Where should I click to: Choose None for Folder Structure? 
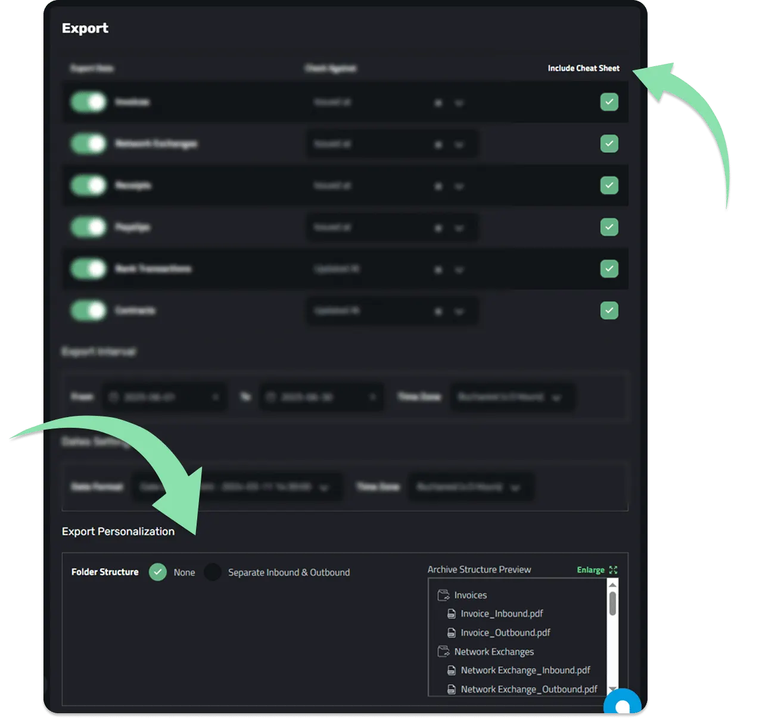pyautogui.click(x=158, y=572)
